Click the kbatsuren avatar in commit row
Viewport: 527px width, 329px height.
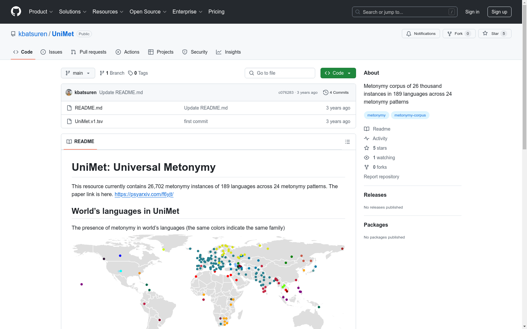click(x=69, y=92)
